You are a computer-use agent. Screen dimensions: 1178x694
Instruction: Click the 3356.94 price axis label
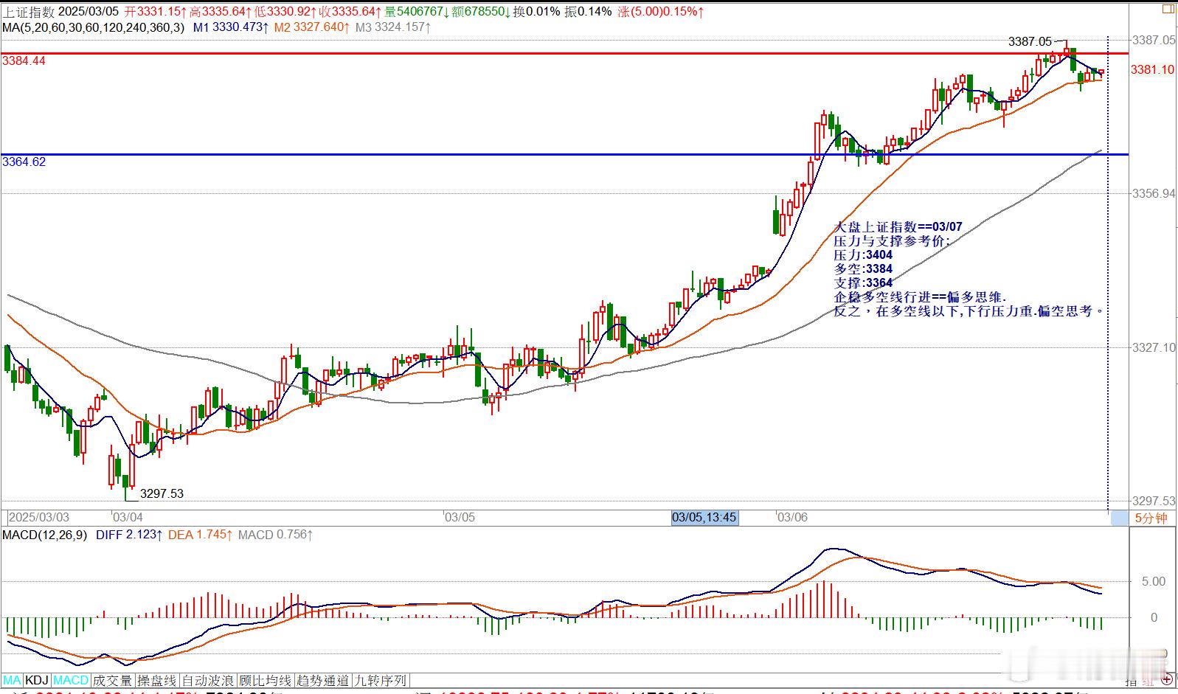(1153, 193)
